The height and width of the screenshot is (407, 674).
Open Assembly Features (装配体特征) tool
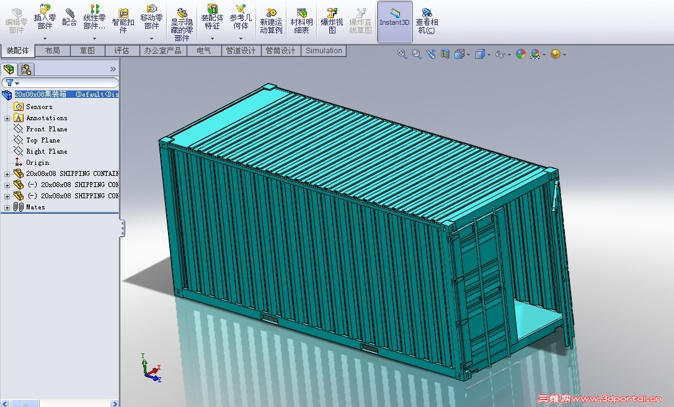click(212, 17)
